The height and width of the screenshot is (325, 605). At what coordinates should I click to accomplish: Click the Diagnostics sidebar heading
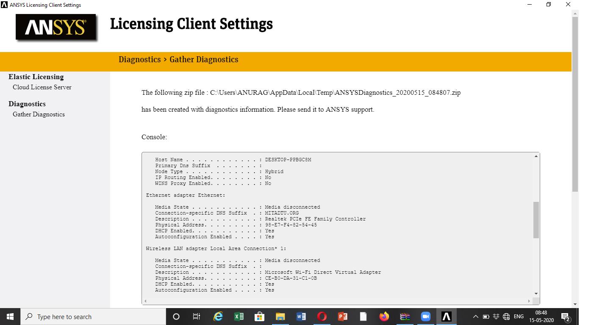27,104
